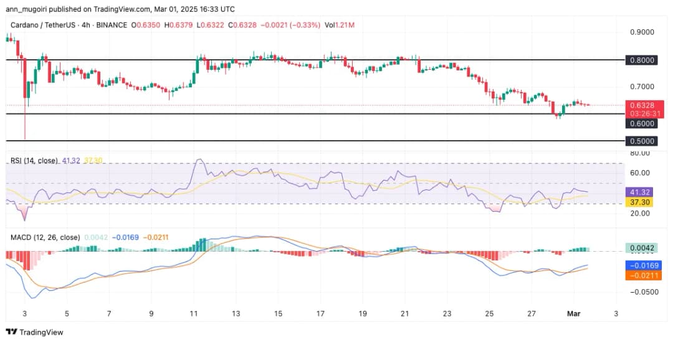
Task: Click the orange signal tag -0.0211
Action: click(x=644, y=275)
